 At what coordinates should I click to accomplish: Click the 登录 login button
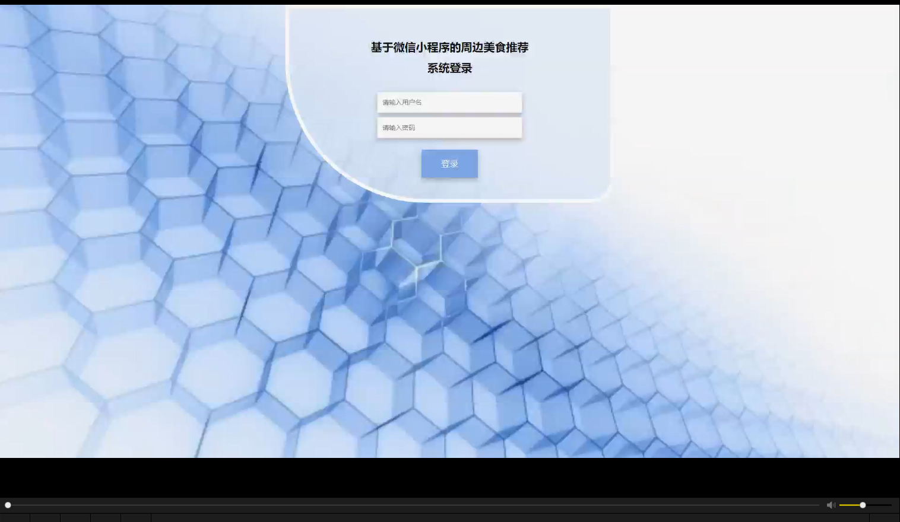point(449,164)
